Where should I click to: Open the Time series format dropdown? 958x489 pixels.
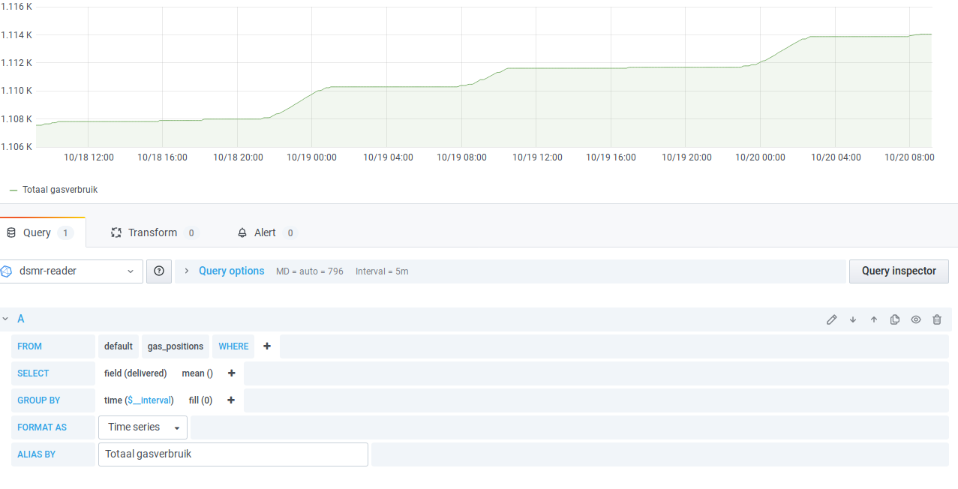pos(143,427)
